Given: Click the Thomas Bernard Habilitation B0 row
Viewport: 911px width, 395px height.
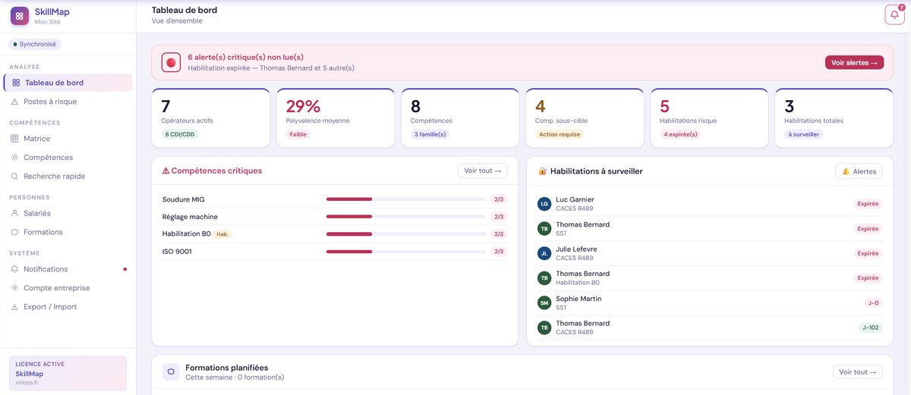Looking at the screenshot, I should [x=710, y=278].
